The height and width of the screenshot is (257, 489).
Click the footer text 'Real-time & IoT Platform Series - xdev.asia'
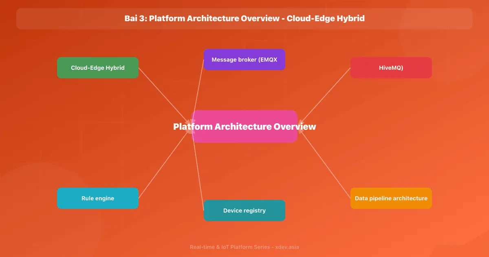click(x=244, y=247)
